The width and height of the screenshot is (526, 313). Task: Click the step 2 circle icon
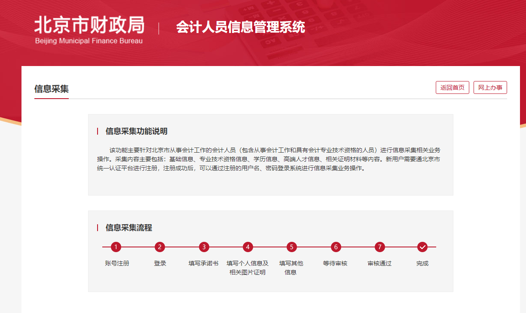160,247
